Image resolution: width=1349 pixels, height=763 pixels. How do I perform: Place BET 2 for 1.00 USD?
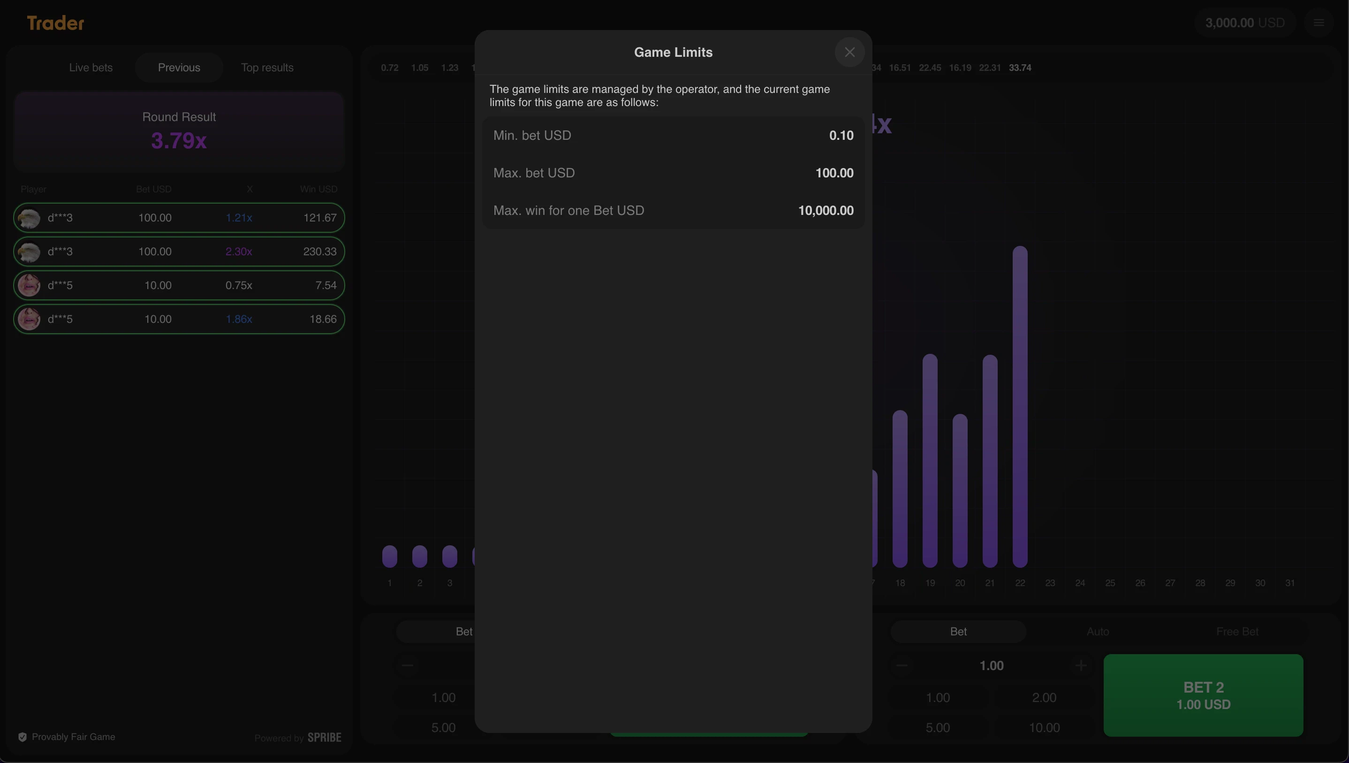point(1203,695)
